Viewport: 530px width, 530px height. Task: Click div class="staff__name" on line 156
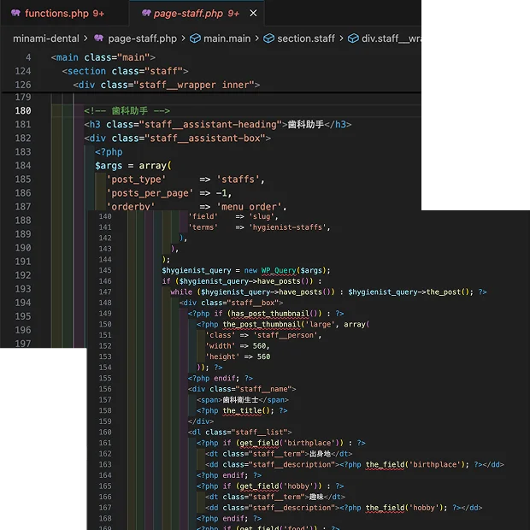(x=242, y=389)
